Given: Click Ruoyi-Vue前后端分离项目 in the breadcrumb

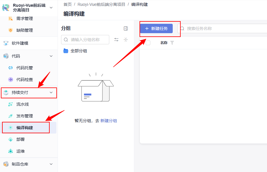Looking at the screenshot, I should pyautogui.click(x=101, y=4).
